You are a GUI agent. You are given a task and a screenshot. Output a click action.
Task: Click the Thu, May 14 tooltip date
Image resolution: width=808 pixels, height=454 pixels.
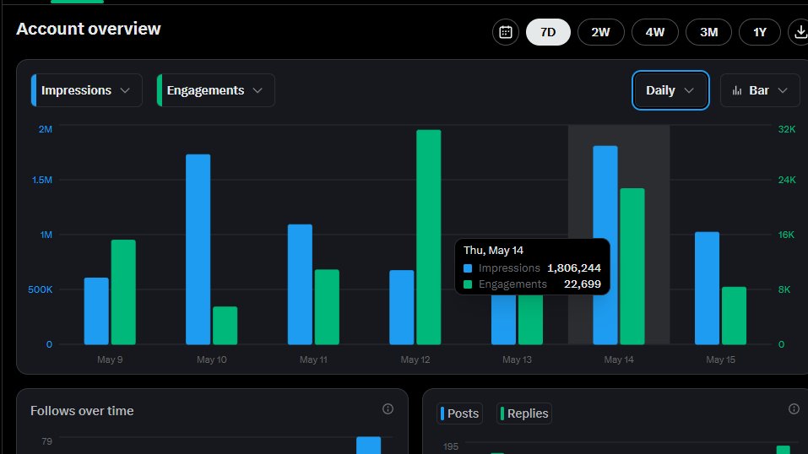click(493, 251)
